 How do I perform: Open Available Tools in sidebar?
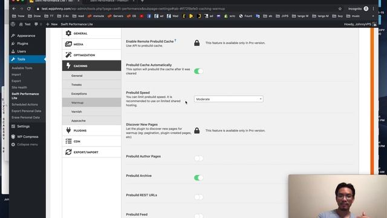coord(22,68)
